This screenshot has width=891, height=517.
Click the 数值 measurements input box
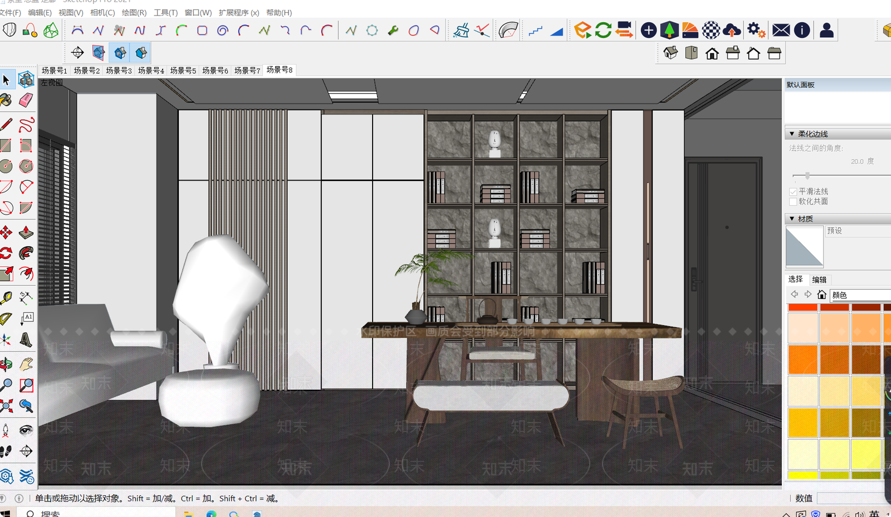(854, 498)
